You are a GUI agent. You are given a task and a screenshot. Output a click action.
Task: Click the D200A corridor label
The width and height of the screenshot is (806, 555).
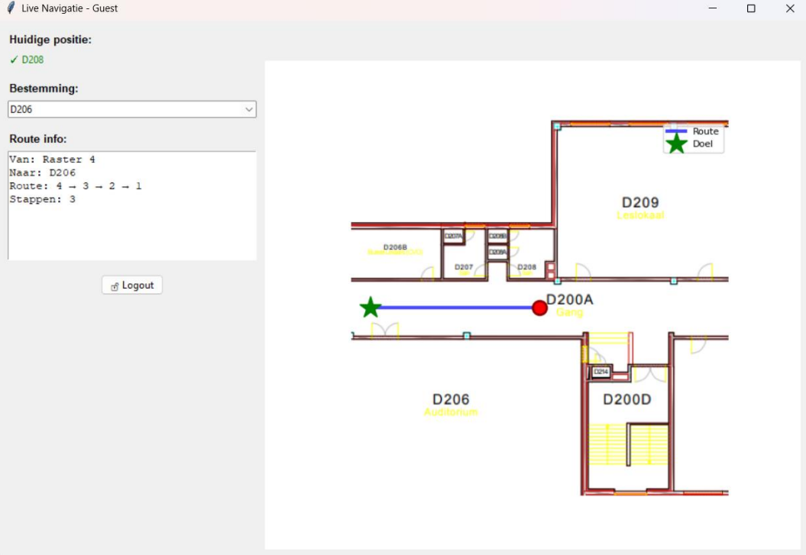[569, 299]
